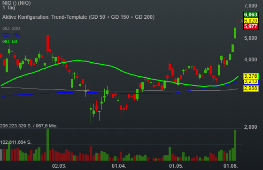Click the large green candle just below 5,977
This screenshot has width=263, height=170.
point(235,33)
